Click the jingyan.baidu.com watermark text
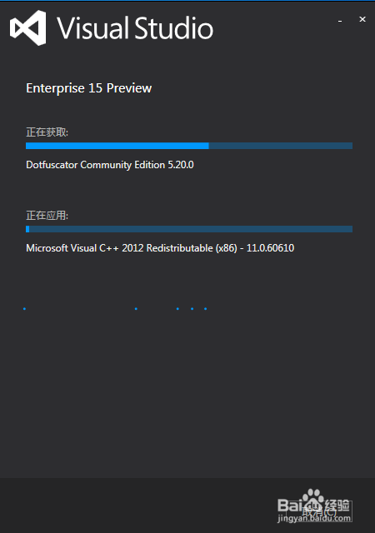 pyautogui.click(x=314, y=518)
